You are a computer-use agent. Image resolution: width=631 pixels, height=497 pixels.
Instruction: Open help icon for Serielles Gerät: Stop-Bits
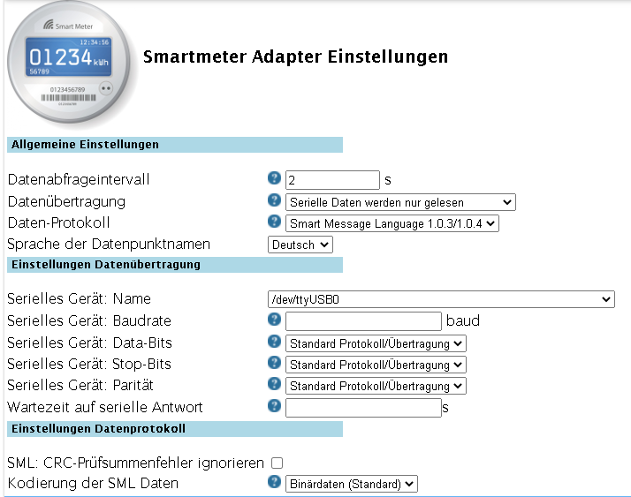[x=274, y=363]
